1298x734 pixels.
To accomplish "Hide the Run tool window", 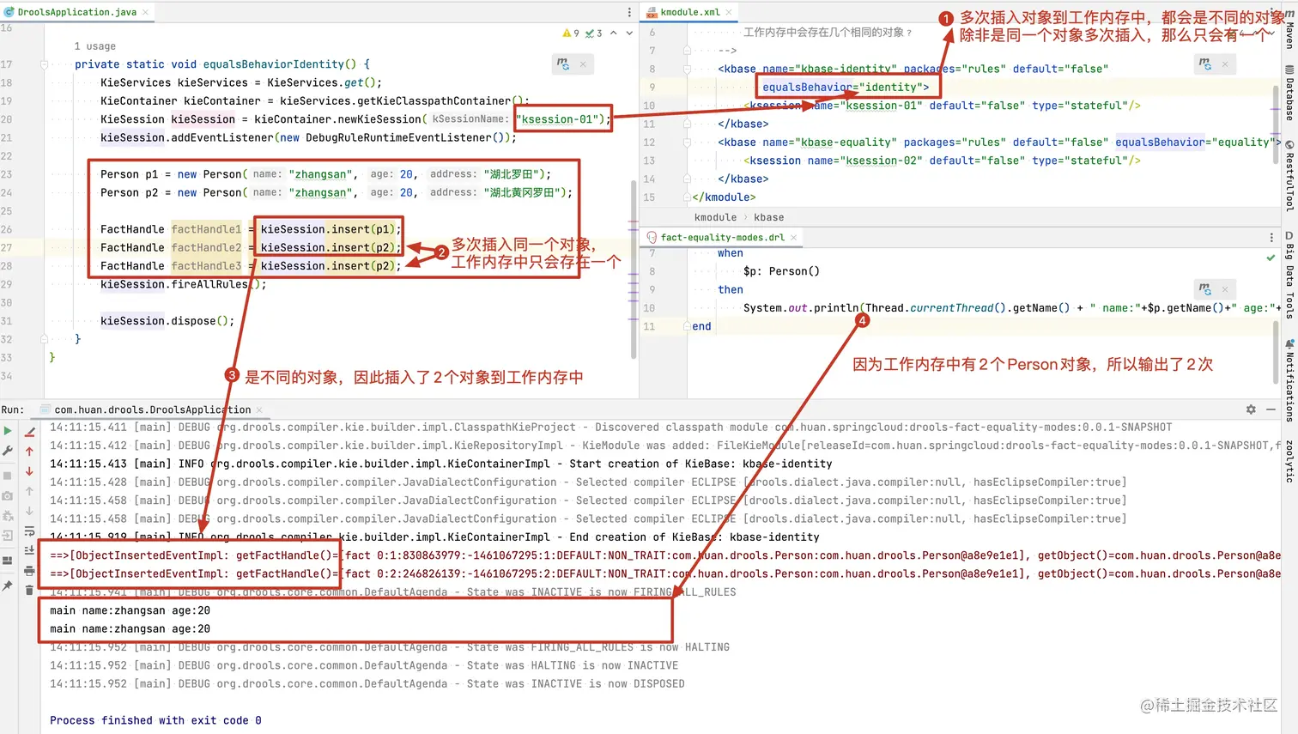I will point(1271,409).
